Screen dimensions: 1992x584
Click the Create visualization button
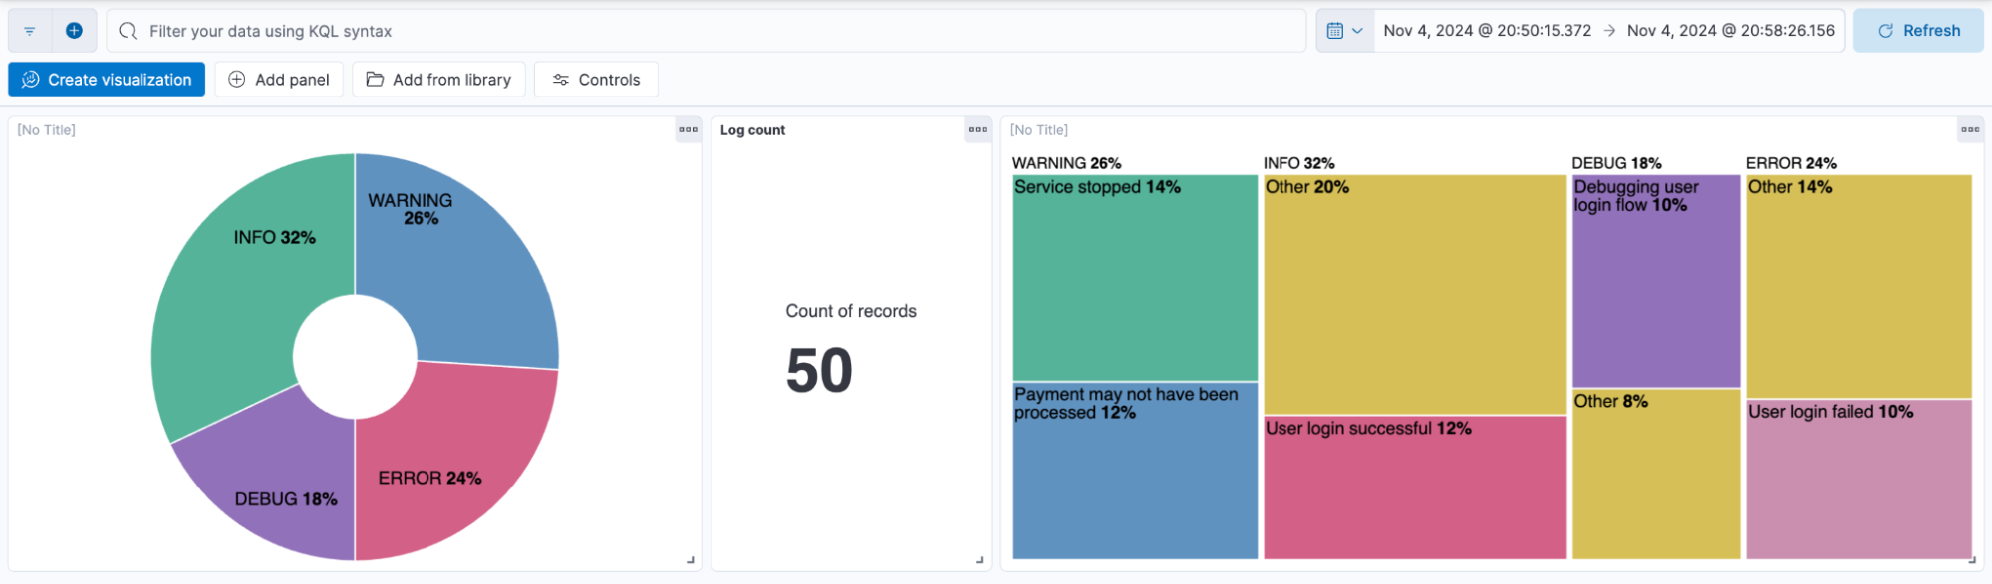click(x=107, y=80)
